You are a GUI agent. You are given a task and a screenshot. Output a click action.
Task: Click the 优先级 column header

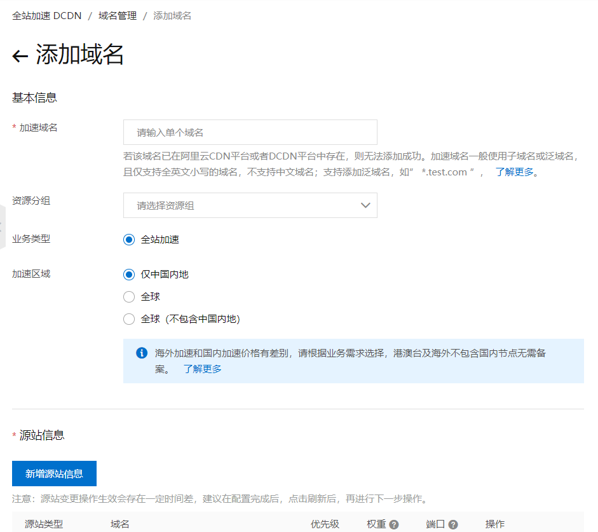pos(325,524)
